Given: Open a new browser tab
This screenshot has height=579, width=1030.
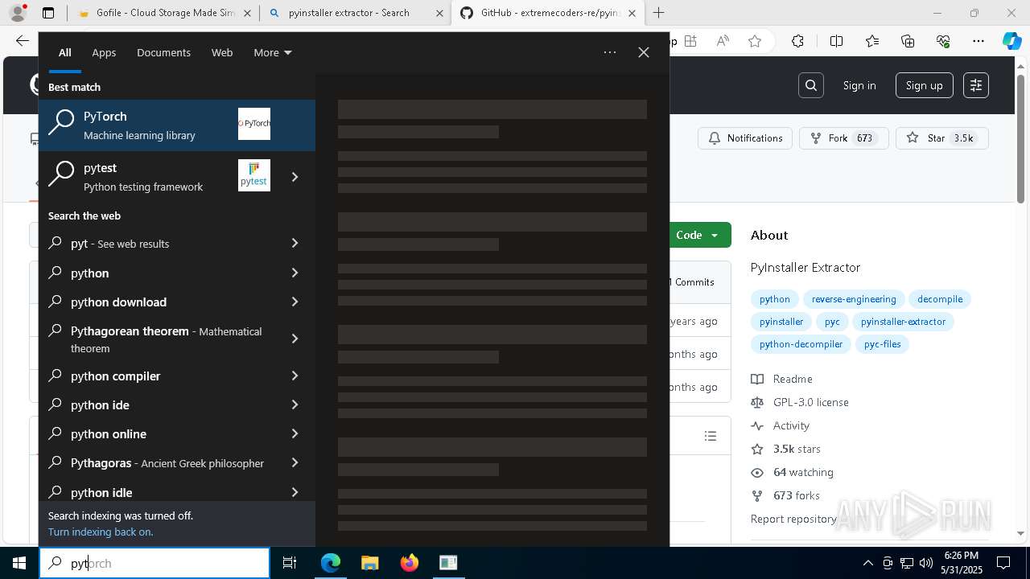Looking at the screenshot, I should coord(659,13).
